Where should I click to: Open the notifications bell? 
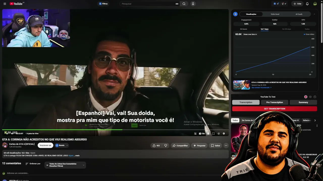coord(307,4)
